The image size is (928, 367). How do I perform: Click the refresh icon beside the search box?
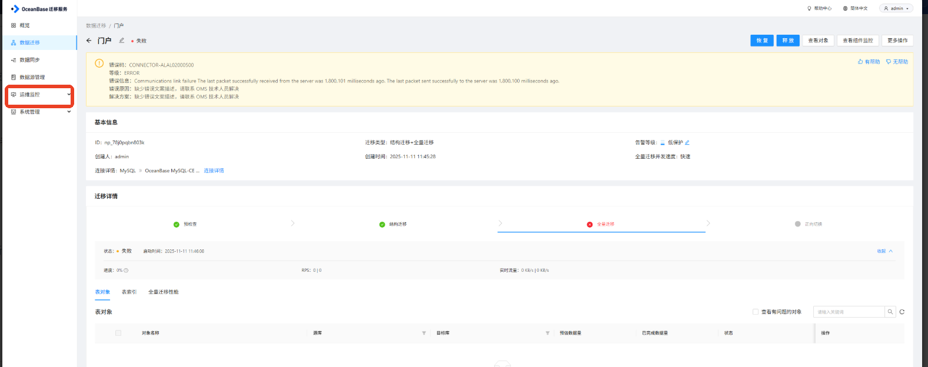tap(902, 312)
